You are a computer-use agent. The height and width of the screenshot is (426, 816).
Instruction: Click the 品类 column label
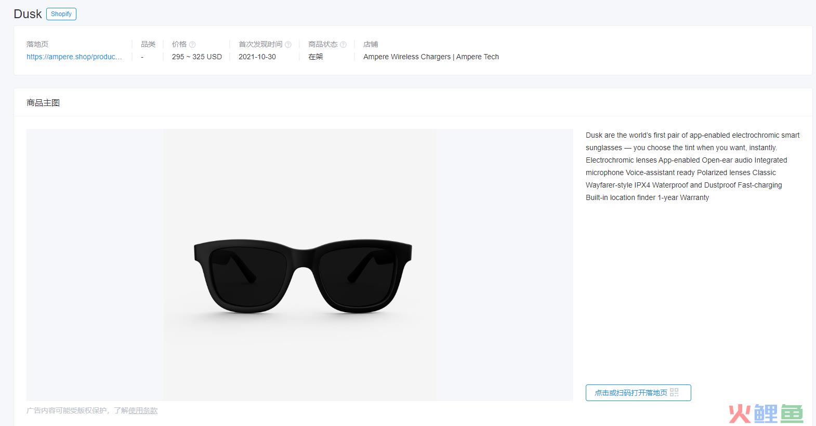148,45
